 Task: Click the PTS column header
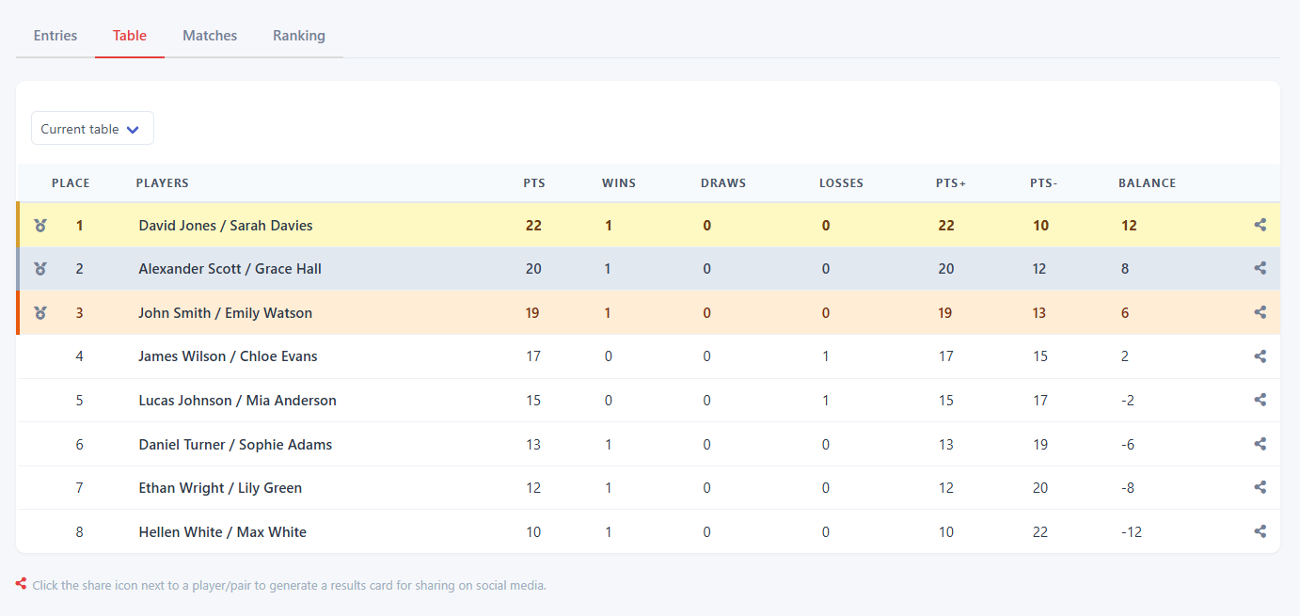534,183
